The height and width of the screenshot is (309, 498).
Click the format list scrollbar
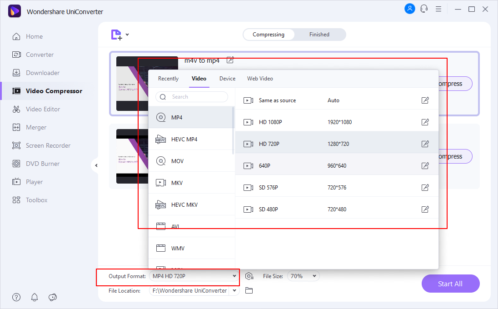pos(233,131)
